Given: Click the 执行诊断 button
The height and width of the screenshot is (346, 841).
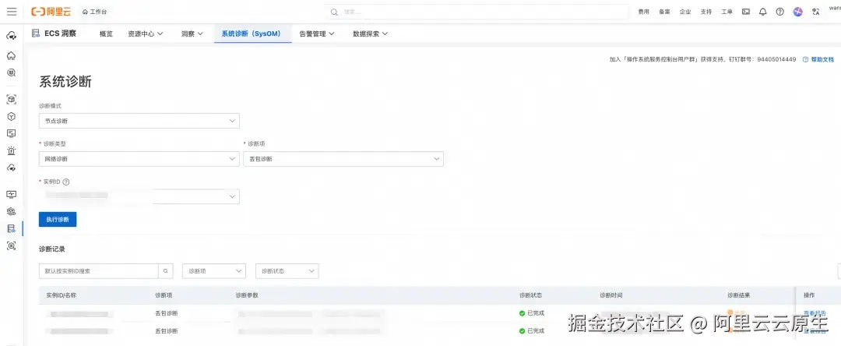Looking at the screenshot, I should click(x=58, y=220).
